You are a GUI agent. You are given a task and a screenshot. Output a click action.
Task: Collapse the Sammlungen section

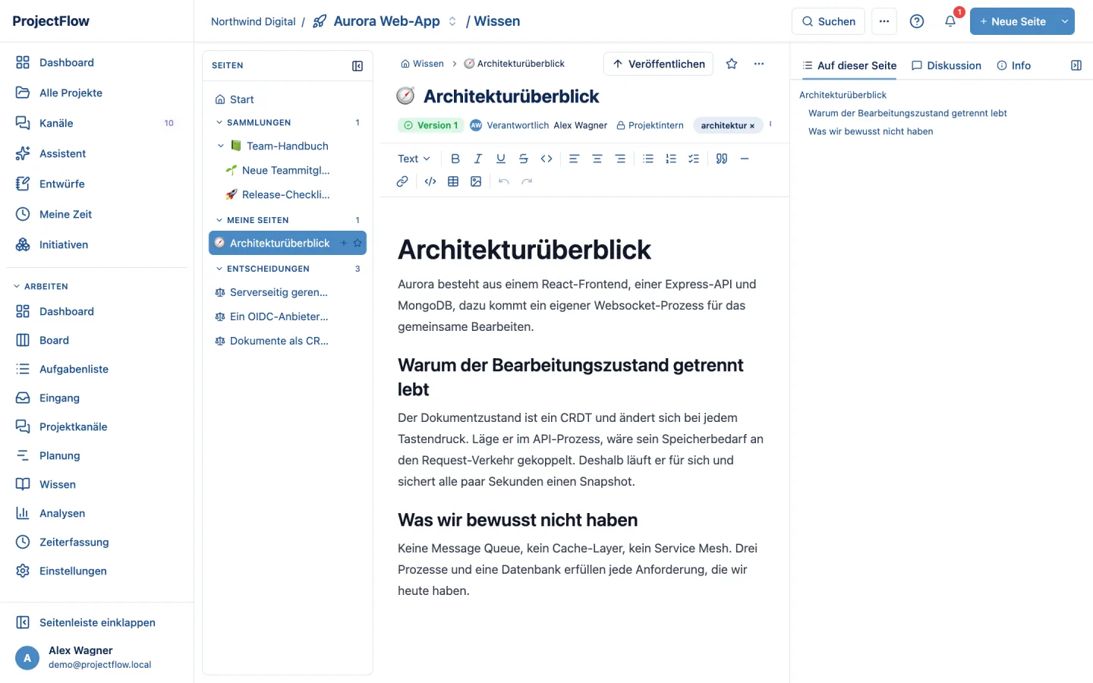tap(219, 122)
